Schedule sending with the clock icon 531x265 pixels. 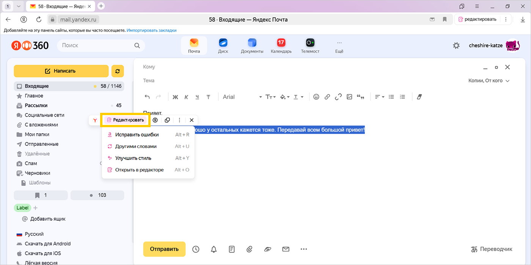pos(196,249)
